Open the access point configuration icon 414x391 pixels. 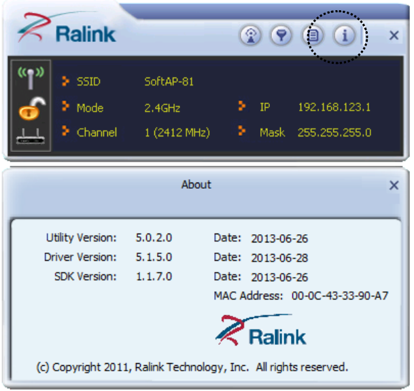click(x=250, y=35)
